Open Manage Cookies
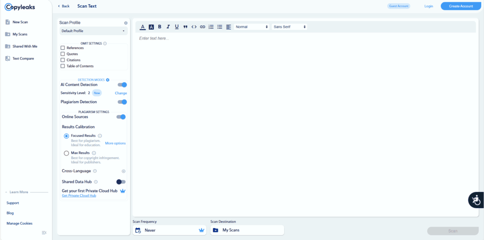This screenshot has width=484, height=240. (19, 223)
